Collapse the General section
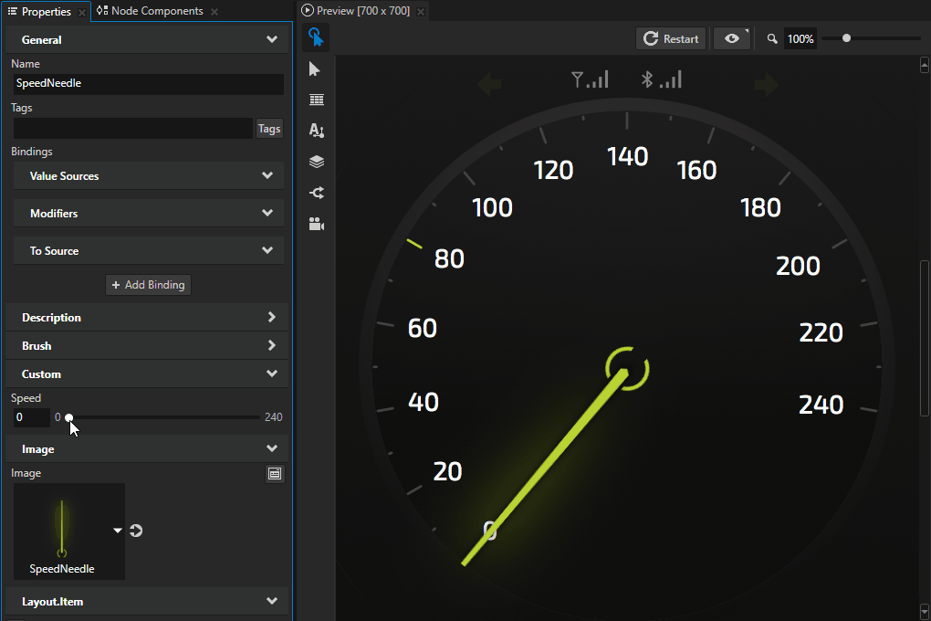 (271, 39)
